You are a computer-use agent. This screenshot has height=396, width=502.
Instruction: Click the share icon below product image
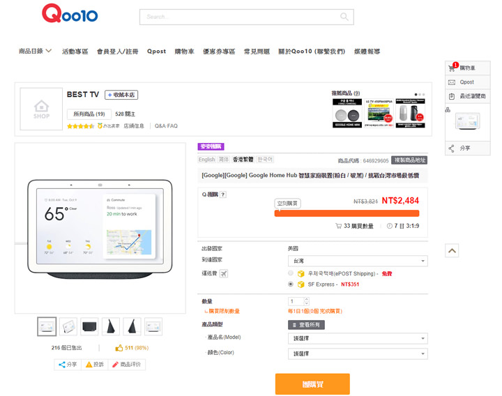click(62, 365)
